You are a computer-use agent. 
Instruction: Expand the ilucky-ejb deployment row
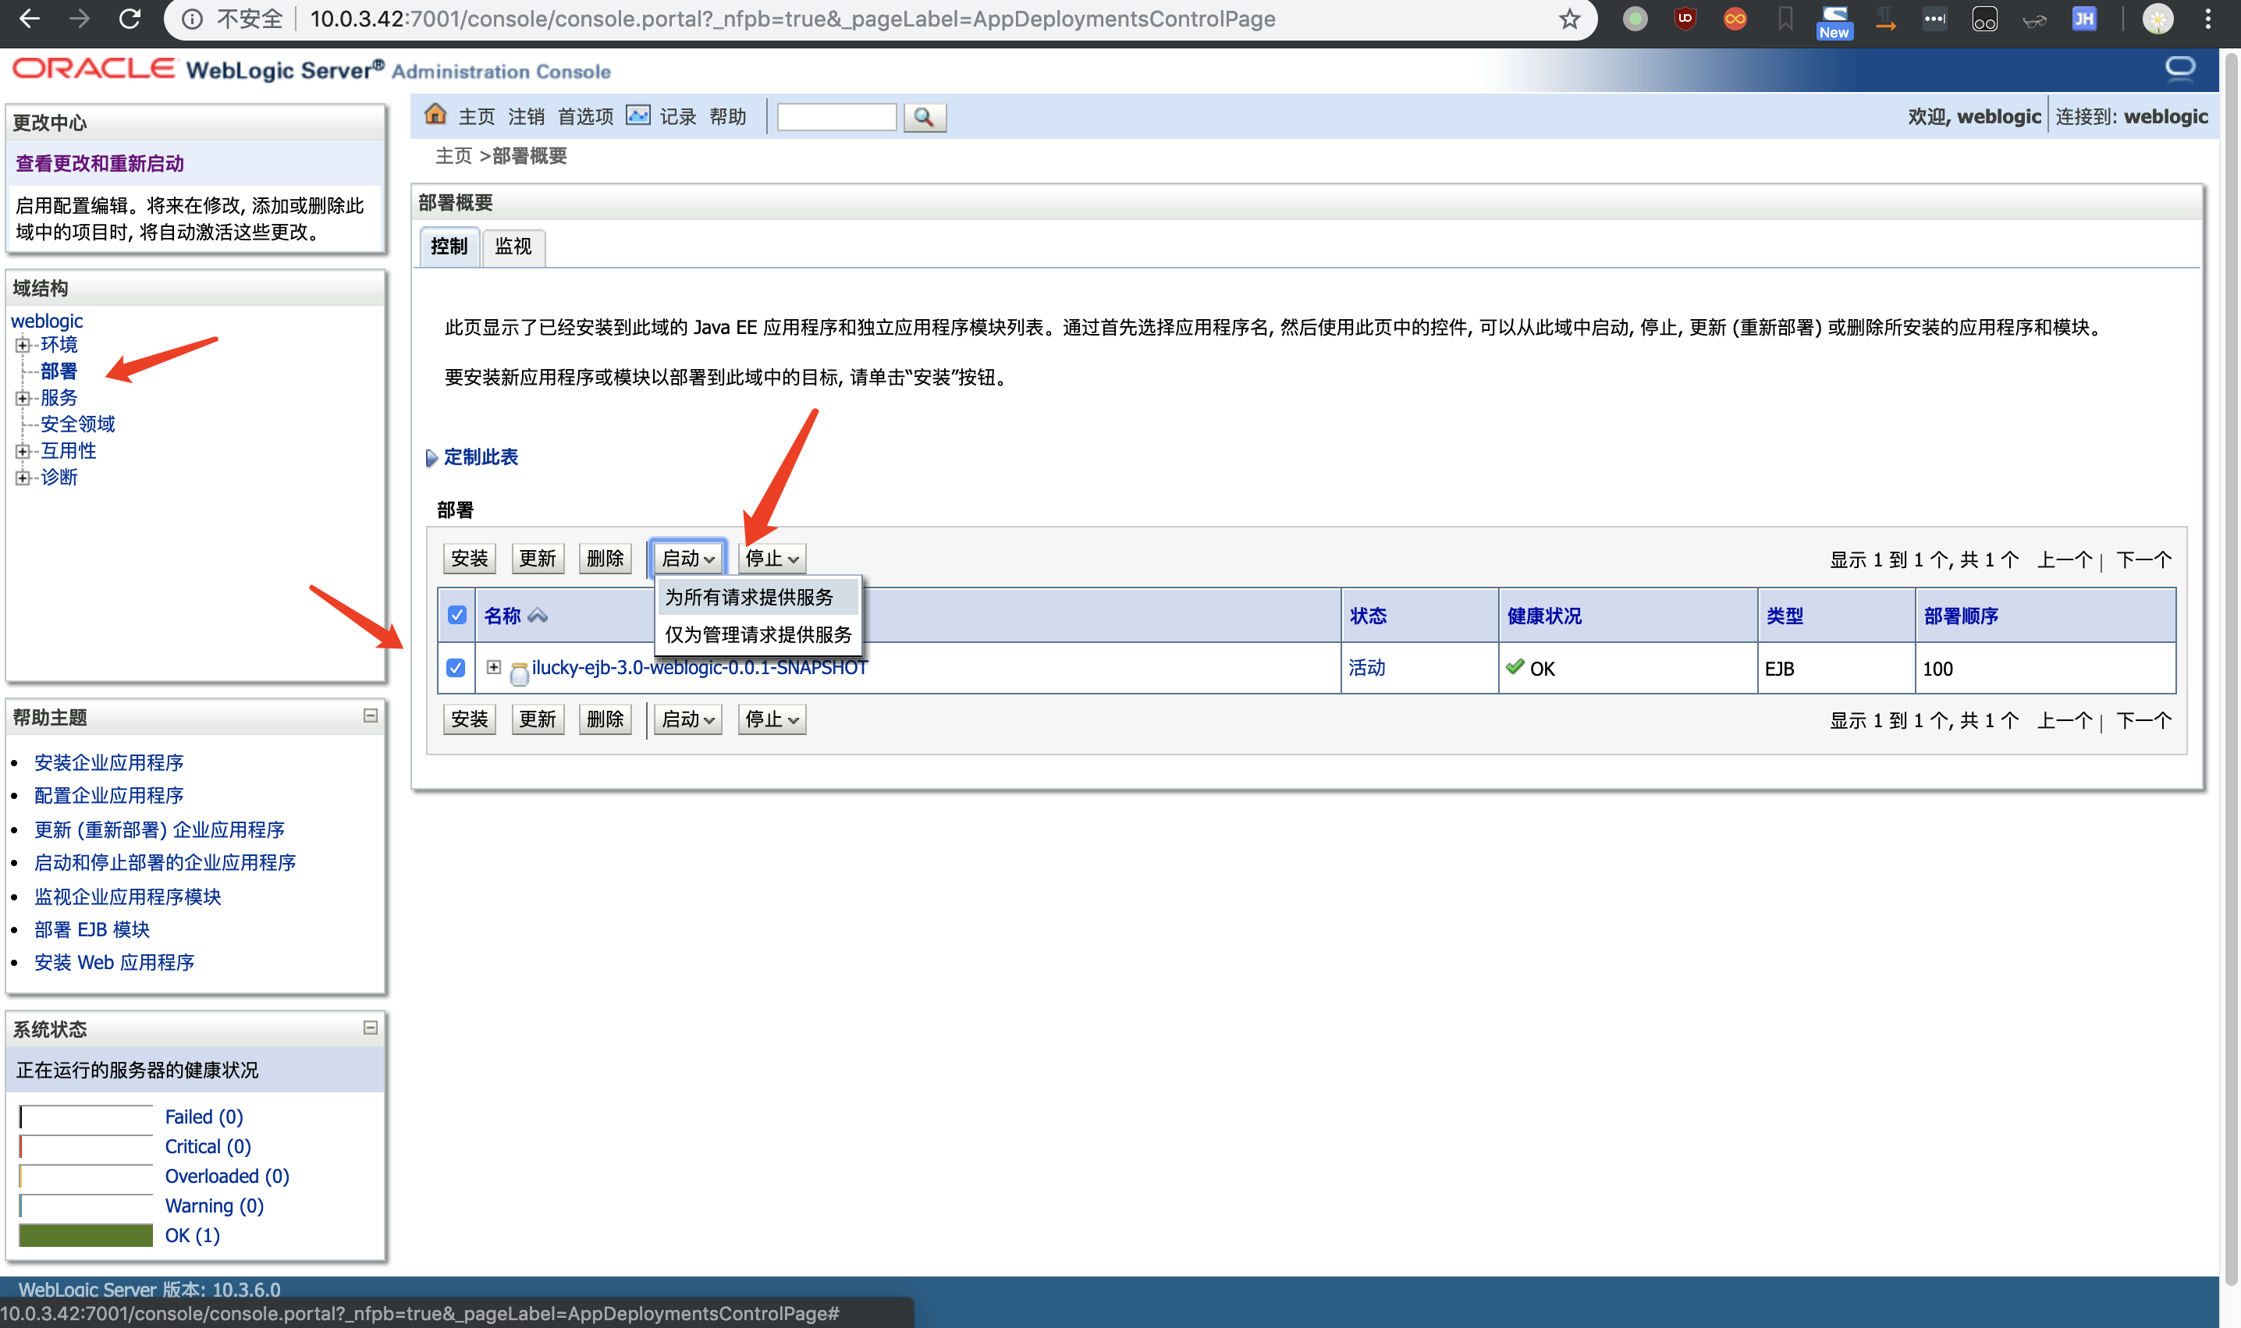click(x=493, y=666)
